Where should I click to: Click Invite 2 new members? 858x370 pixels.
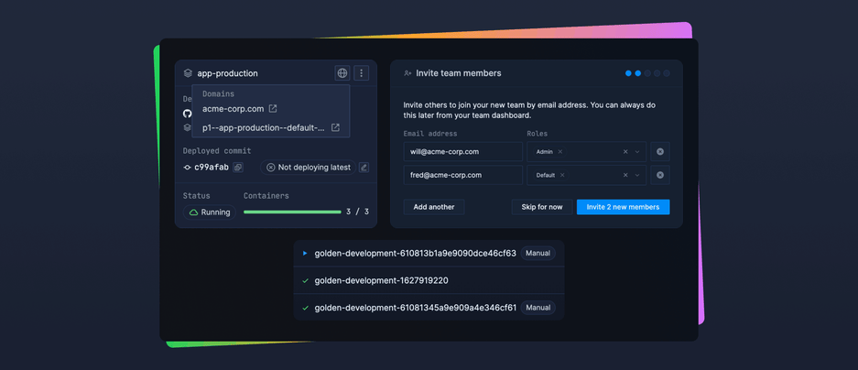point(624,207)
